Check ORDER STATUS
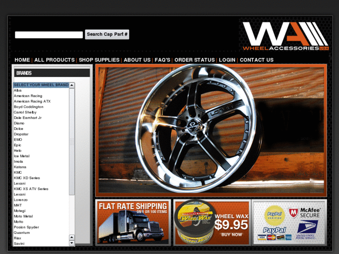339x254 pixels. tap(194, 60)
